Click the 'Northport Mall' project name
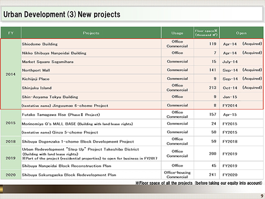265x199 pixels. (x=36, y=70)
